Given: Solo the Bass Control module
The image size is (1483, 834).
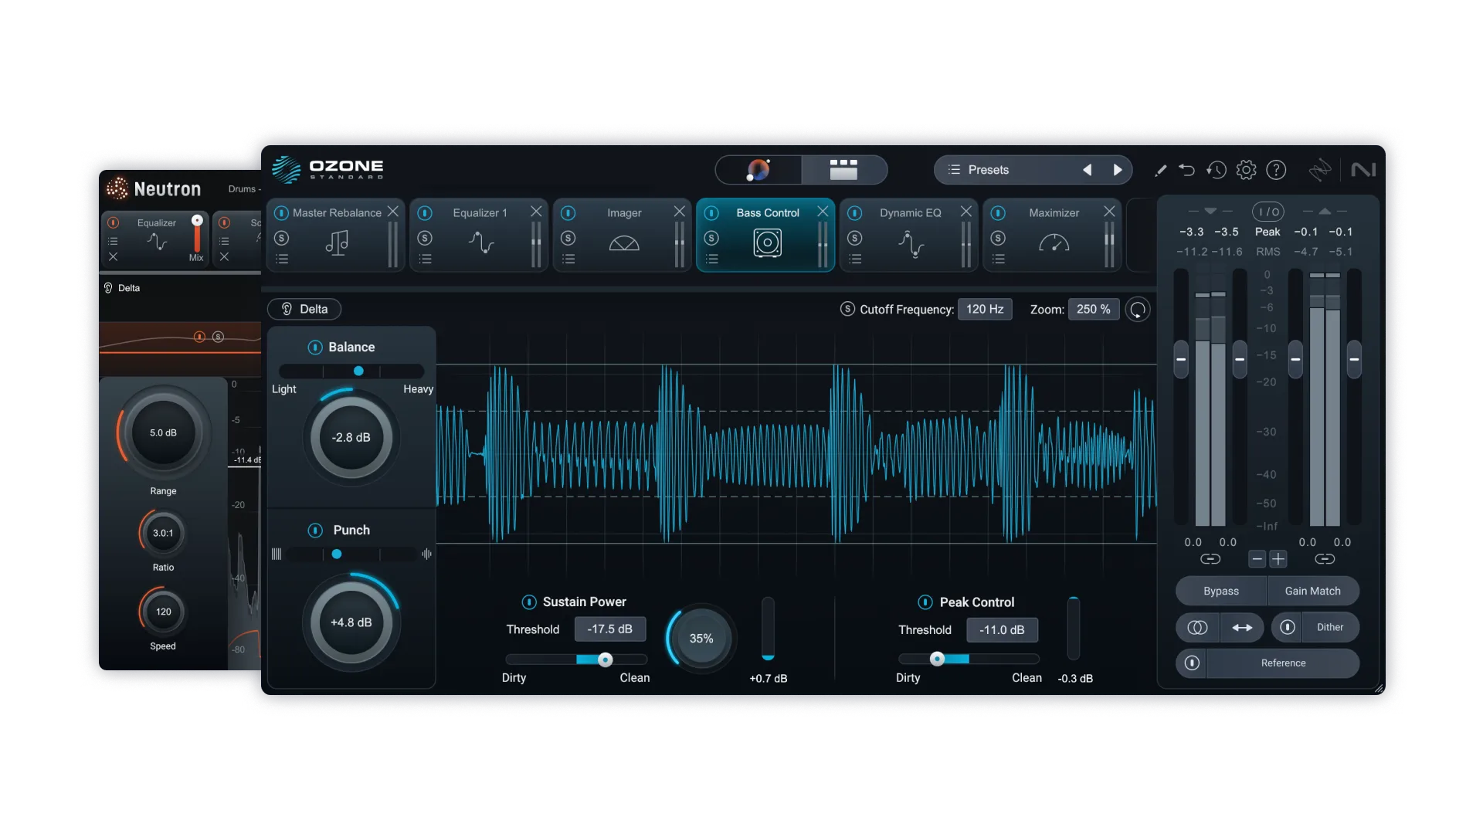Looking at the screenshot, I should point(713,239).
